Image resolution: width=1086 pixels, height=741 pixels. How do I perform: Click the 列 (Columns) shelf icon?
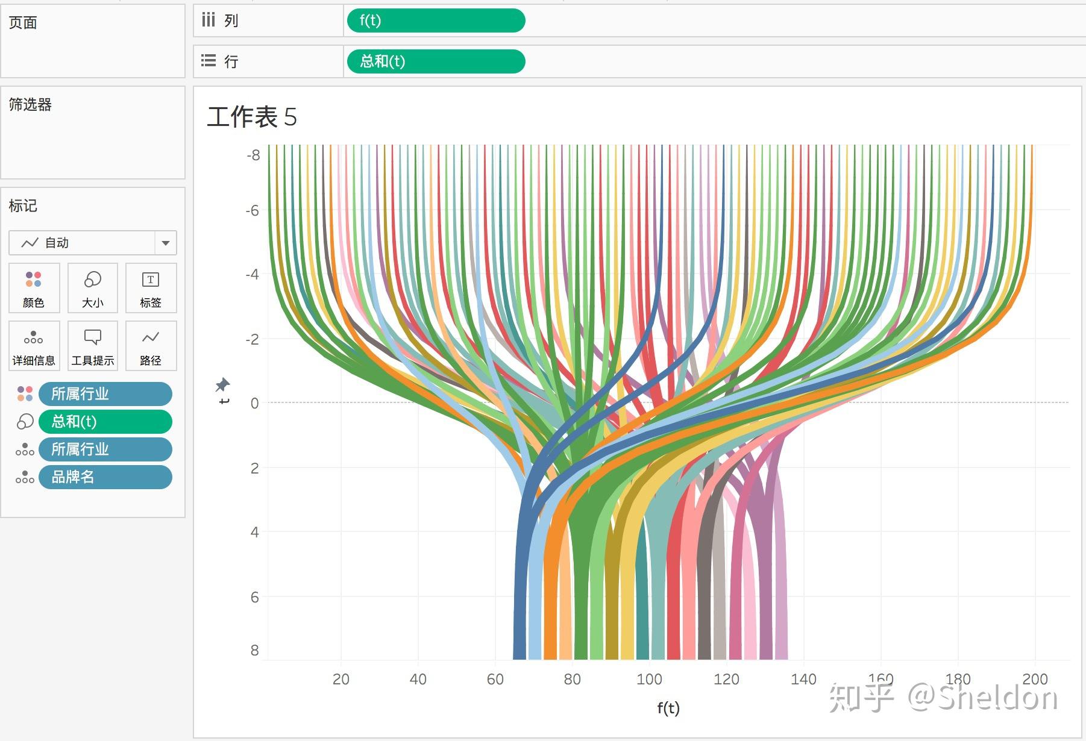[209, 20]
